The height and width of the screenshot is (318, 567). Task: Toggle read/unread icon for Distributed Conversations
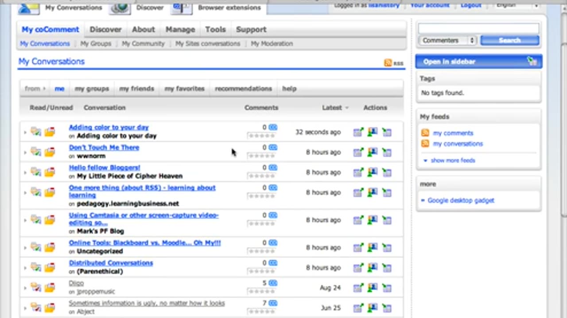pos(36,267)
